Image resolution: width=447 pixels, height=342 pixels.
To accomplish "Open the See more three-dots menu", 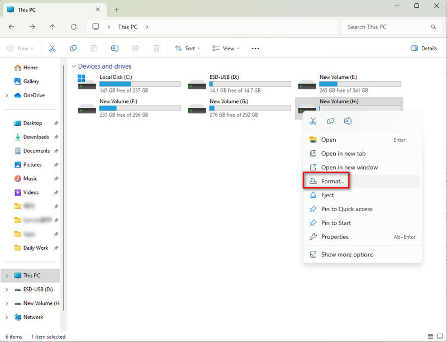I will click(x=255, y=49).
